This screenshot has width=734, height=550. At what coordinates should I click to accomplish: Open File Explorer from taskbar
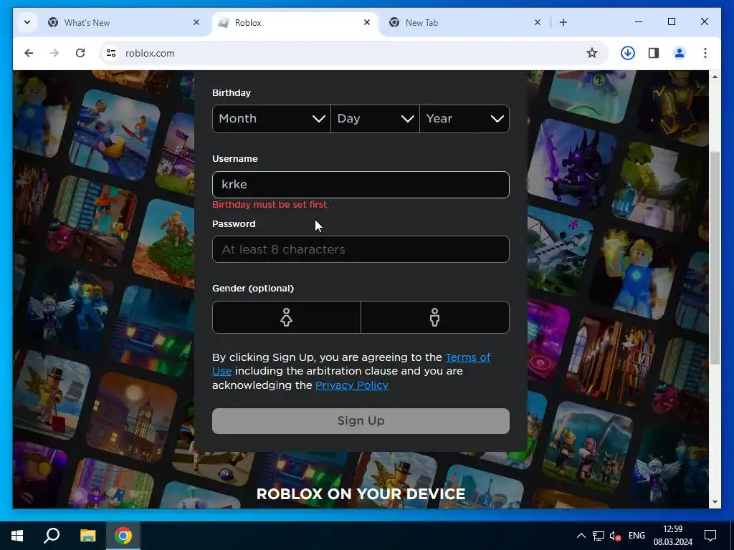[x=87, y=536]
